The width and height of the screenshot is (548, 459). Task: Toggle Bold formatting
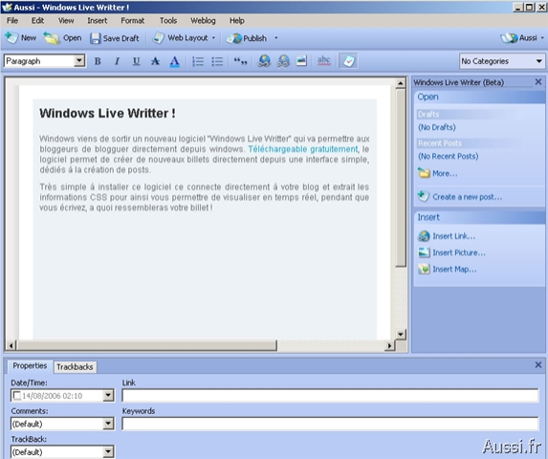click(x=98, y=61)
